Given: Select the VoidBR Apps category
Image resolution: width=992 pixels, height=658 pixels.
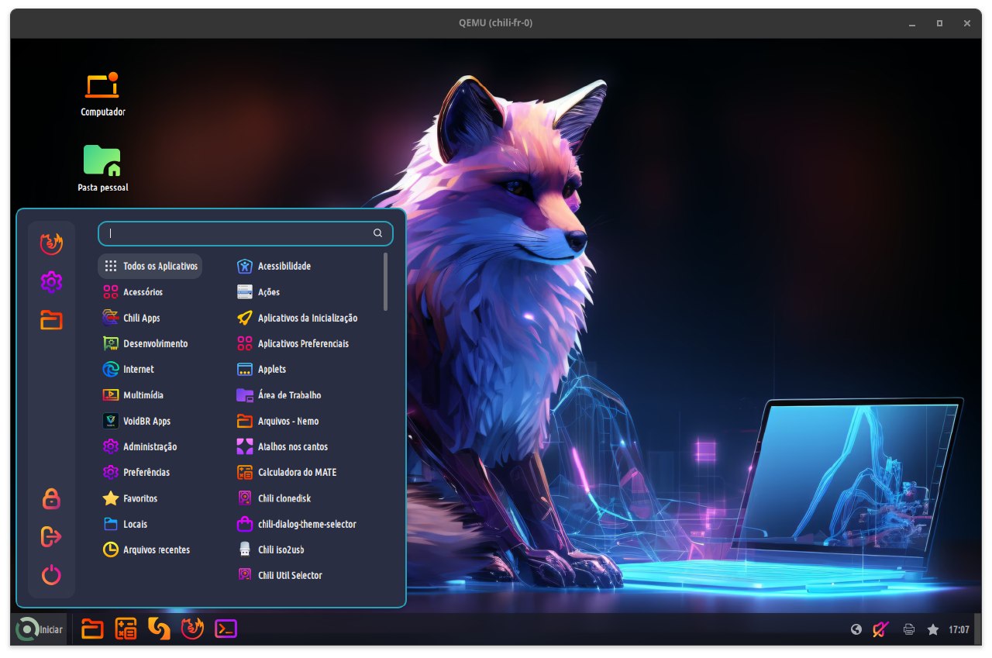Looking at the screenshot, I should (150, 421).
